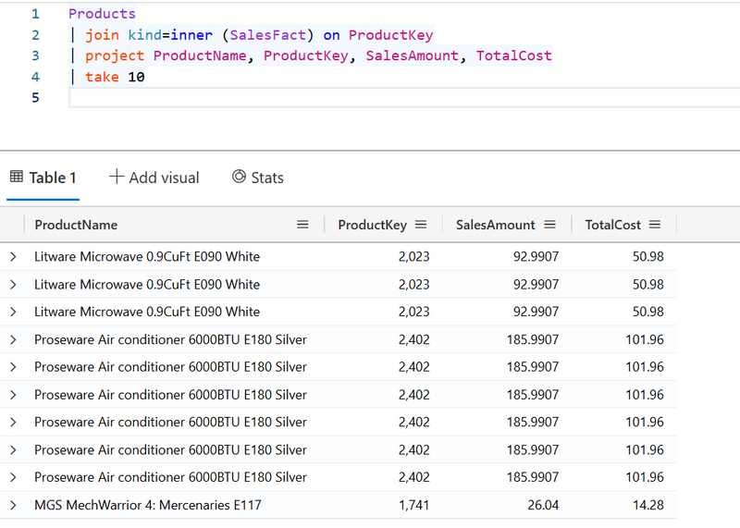Click the Add visual button
The height and width of the screenshot is (528, 740).
coord(154,178)
